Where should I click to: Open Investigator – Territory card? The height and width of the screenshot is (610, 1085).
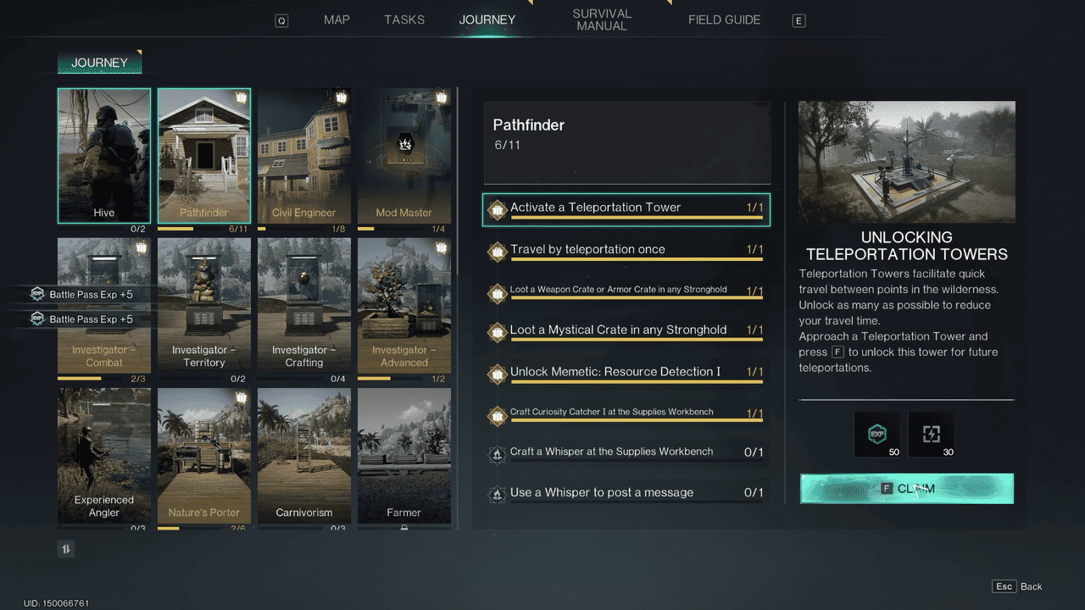click(x=204, y=306)
